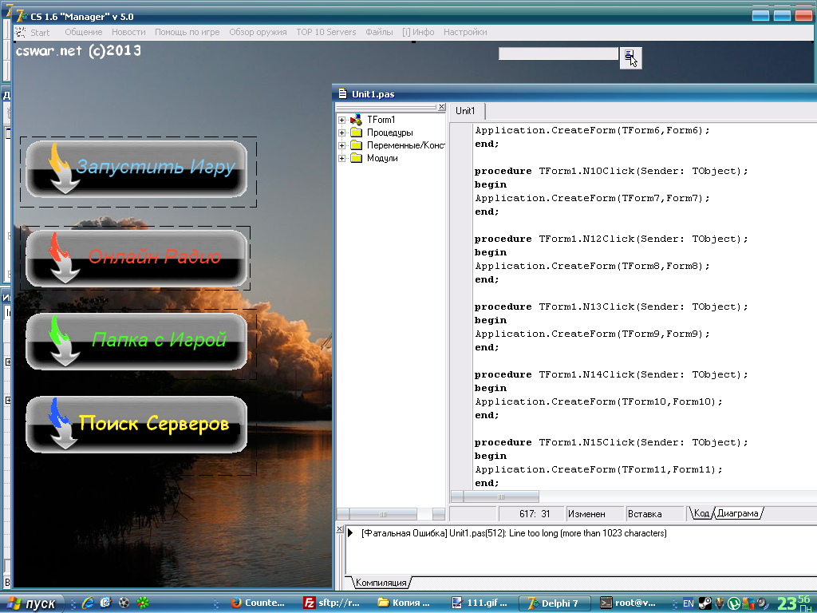Switch to Firefox Counte... taskbar window
This screenshot has width=817, height=613.
pos(259,603)
